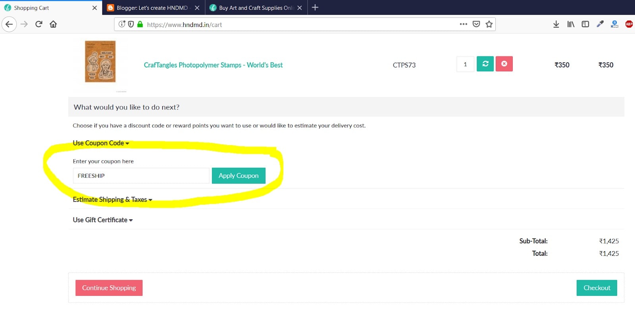This screenshot has width=635, height=309.
Task: Select the Sub-Total amount ₹1,425
Action: [609, 241]
